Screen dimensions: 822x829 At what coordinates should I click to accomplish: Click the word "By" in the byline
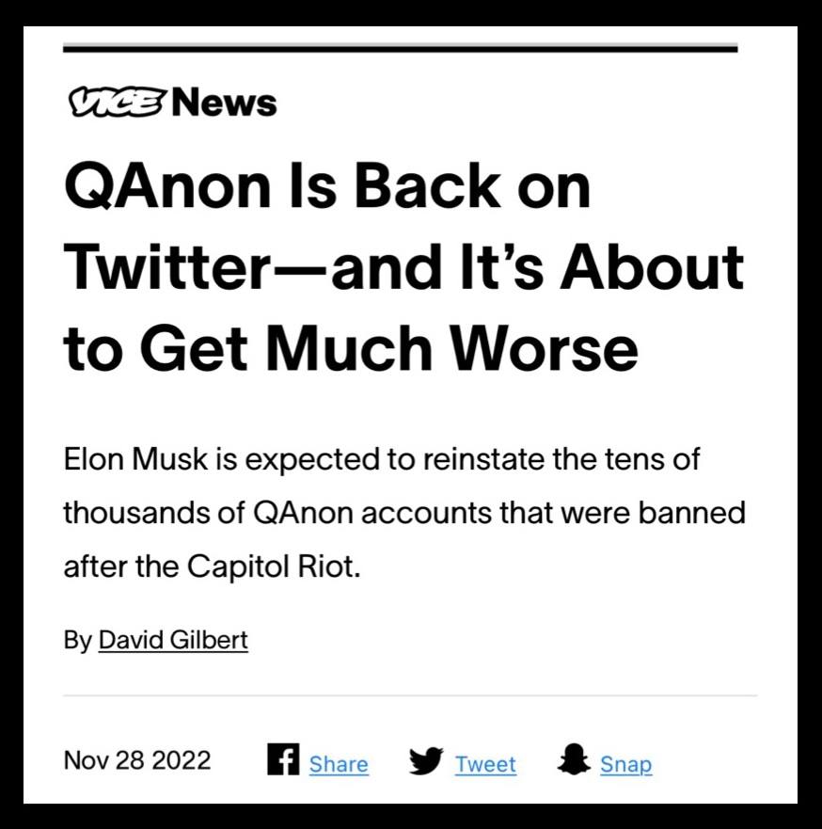pos(77,641)
